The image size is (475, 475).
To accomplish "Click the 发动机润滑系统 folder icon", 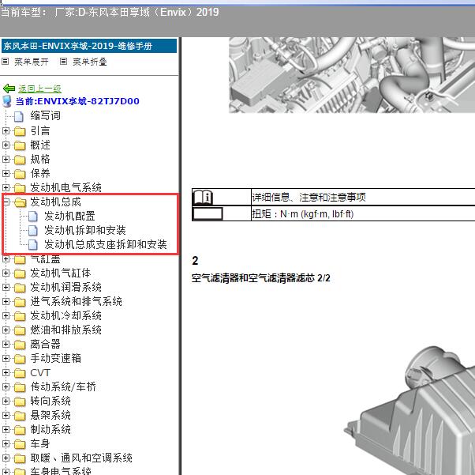I will click(20, 288).
